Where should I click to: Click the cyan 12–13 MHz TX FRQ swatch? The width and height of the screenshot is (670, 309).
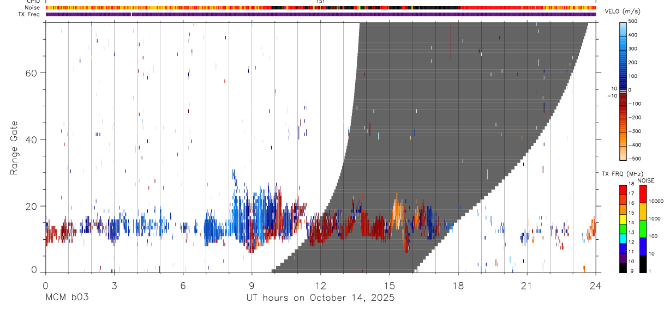(x=623, y=239)
